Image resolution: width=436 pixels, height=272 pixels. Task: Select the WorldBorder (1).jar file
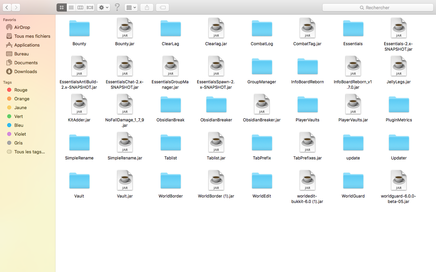[216, 180]
